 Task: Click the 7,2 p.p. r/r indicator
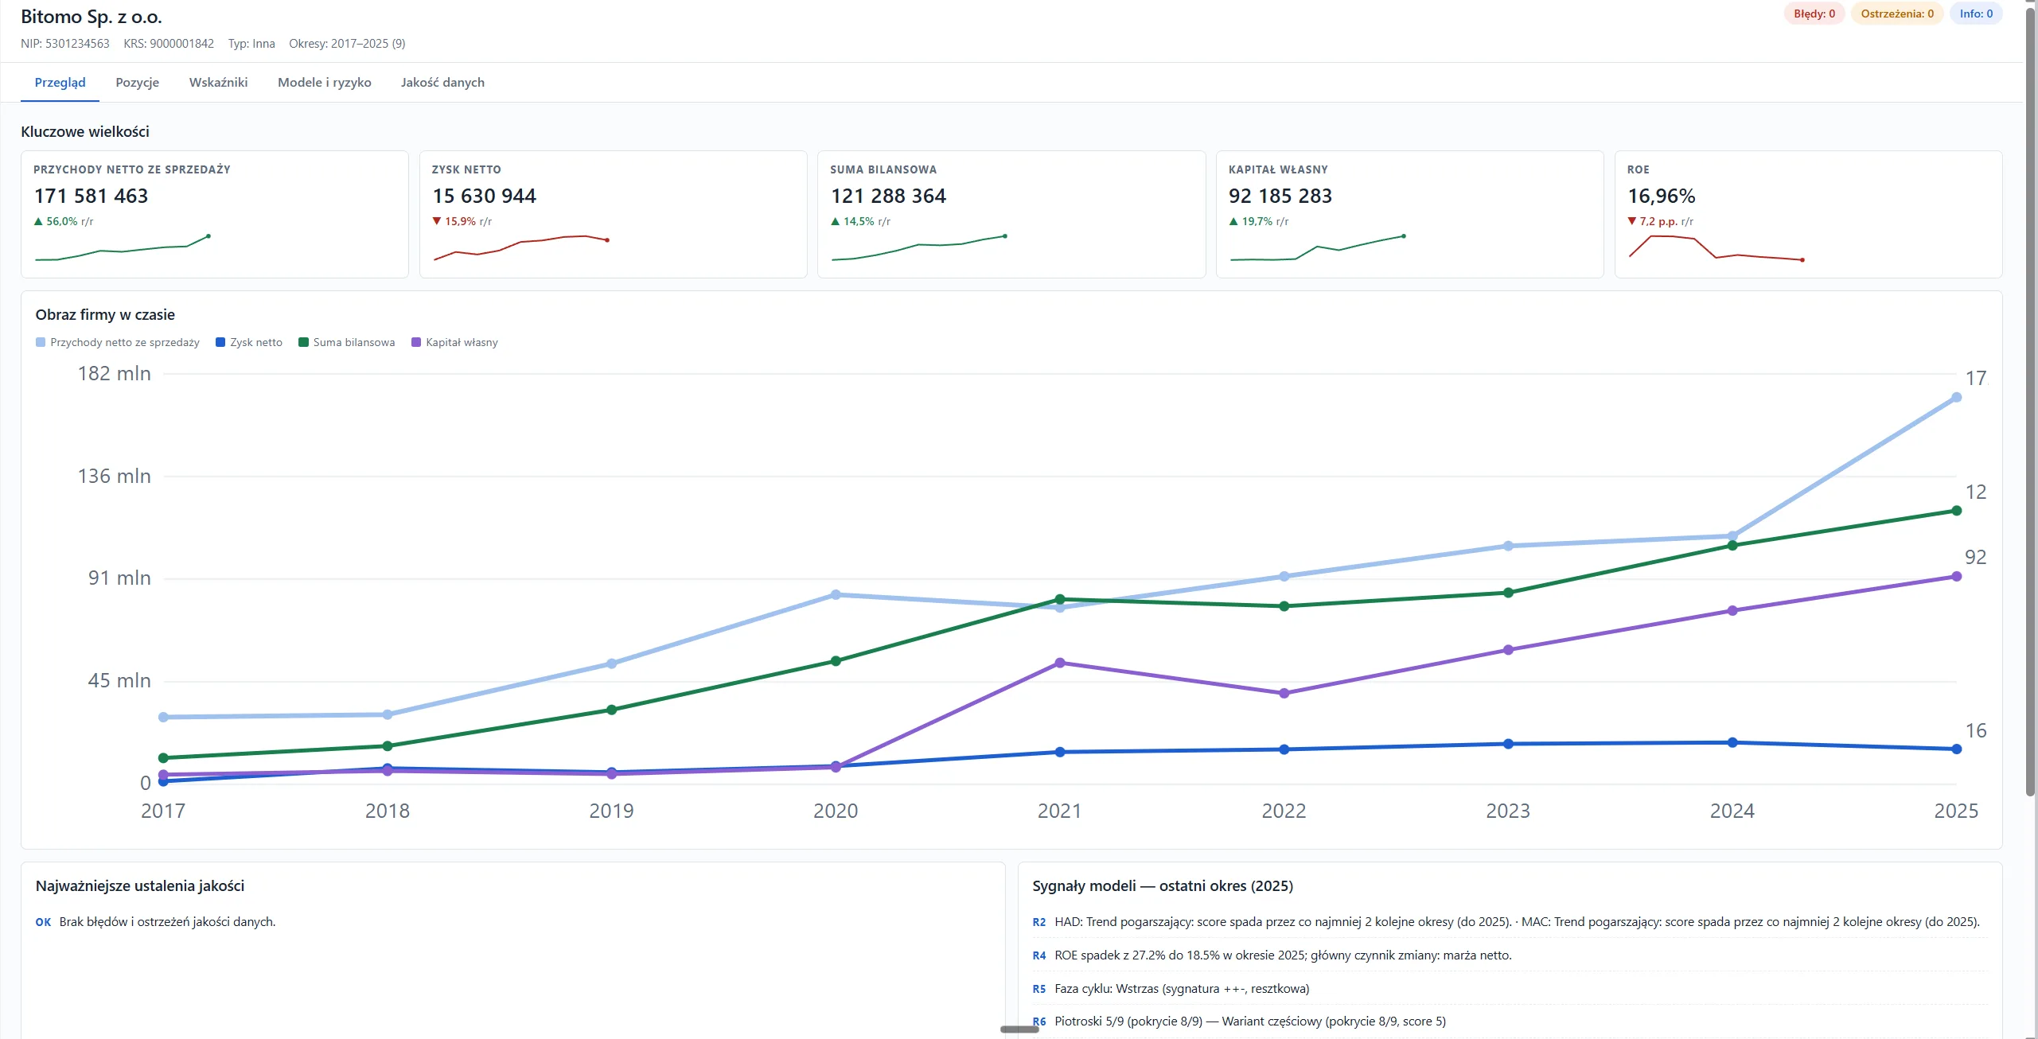[x=1661, y=222]
